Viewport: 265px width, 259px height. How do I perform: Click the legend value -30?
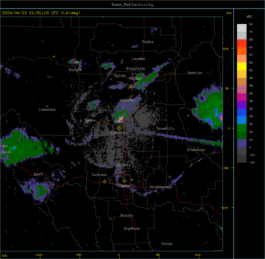pyautogui.click(x=252, y=162)
